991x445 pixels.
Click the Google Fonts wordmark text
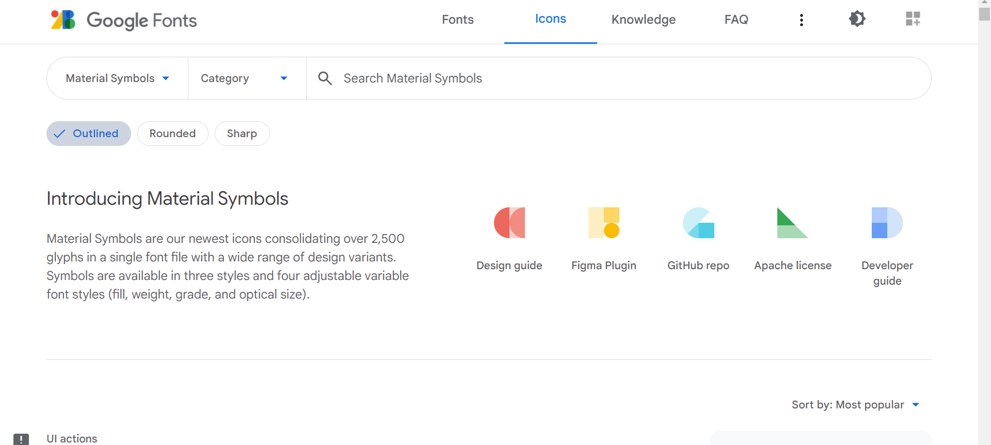pyautogui.click(x=142, y=21)
